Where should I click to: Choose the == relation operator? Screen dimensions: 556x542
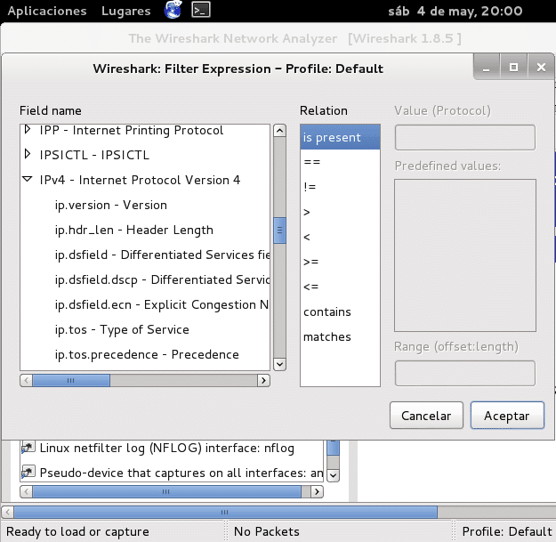[x=312, y=163]
